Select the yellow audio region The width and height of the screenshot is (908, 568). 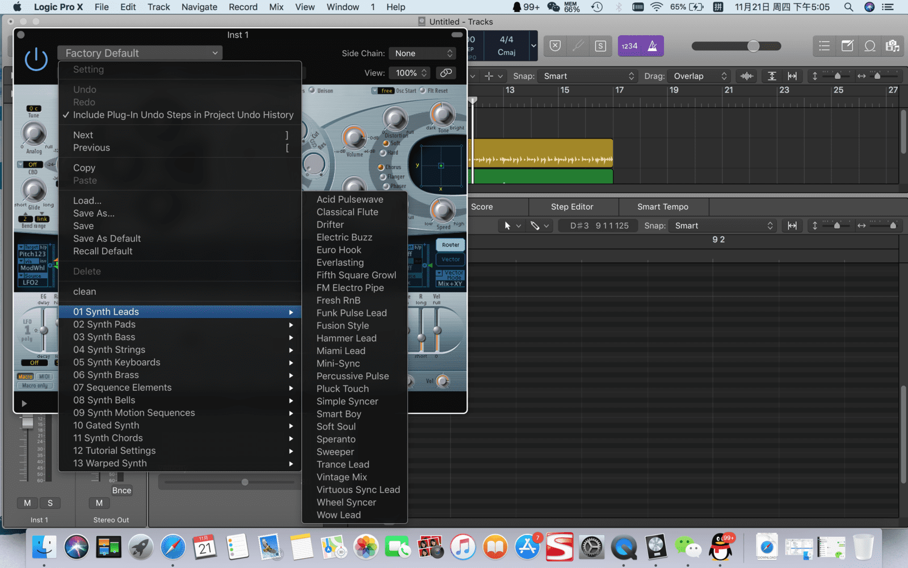coord(542,153)
